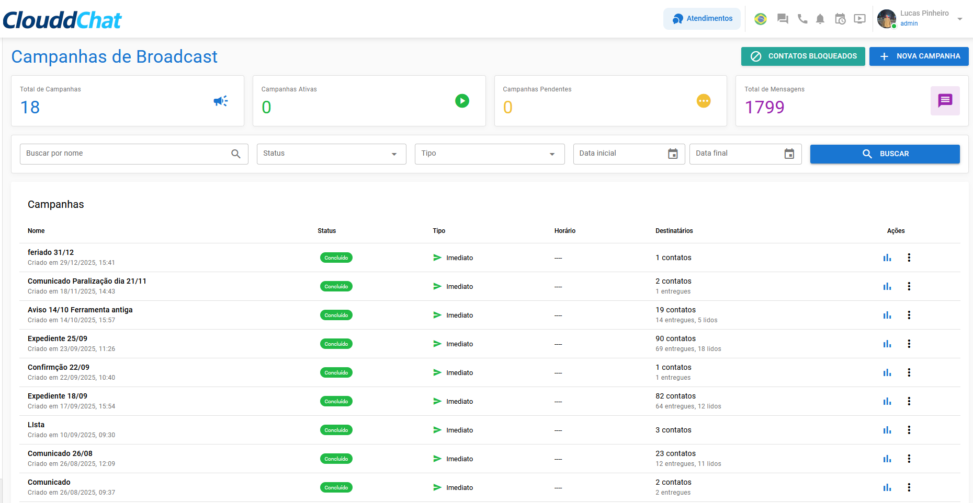Image resolution: width=973 pixels, height=503 pixels.
Task: Click the video tutorial screen icon
Action: [859, 19]
